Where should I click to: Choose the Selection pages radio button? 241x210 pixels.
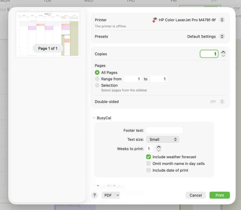97,85
